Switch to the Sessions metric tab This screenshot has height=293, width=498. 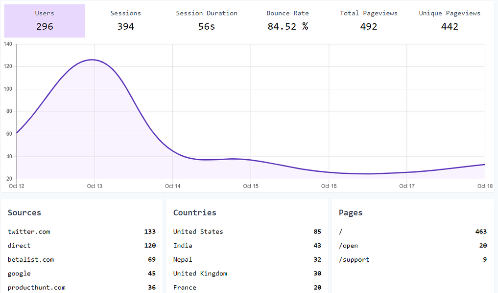[x=125, y=21]
